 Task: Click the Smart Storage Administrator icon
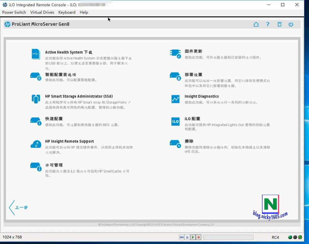[36, 99]
